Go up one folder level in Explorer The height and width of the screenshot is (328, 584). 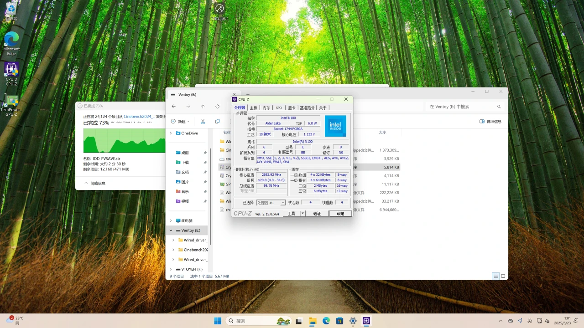click(x=203, y=107)
